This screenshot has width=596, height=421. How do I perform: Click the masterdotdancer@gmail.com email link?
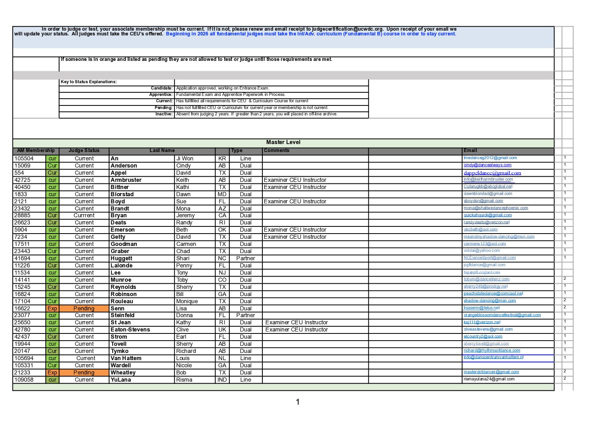(491, 372)
